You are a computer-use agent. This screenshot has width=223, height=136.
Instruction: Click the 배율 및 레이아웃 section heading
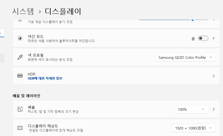[26, 96]
